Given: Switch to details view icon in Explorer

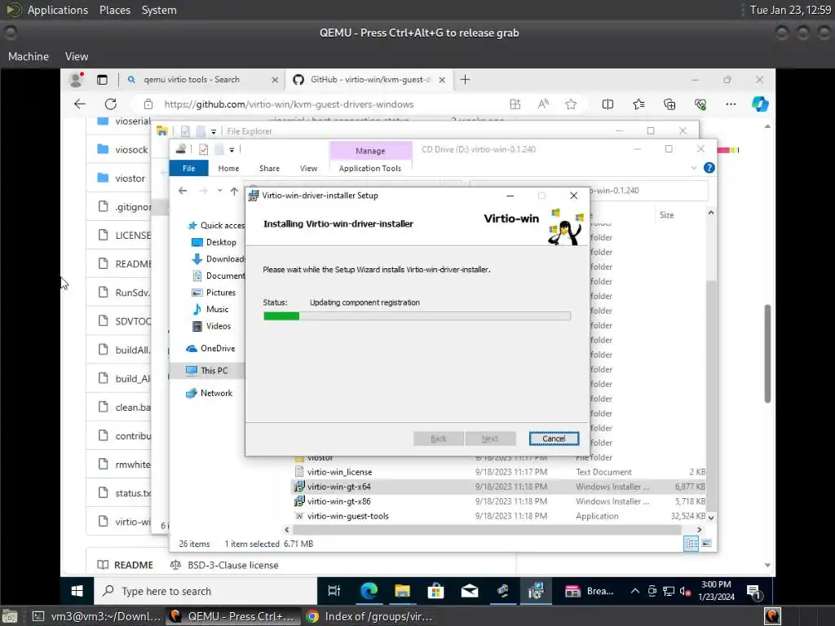Looking at the screenshot, I should 691,544.
